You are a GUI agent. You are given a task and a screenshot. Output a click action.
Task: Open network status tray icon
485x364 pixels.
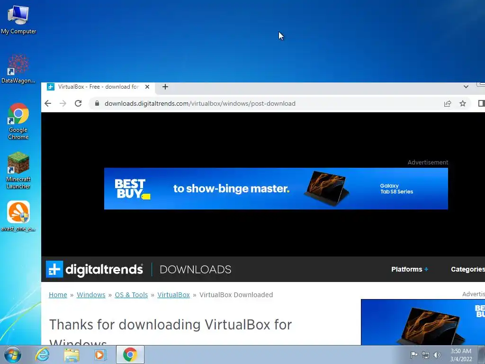click(x=426, y=355)
